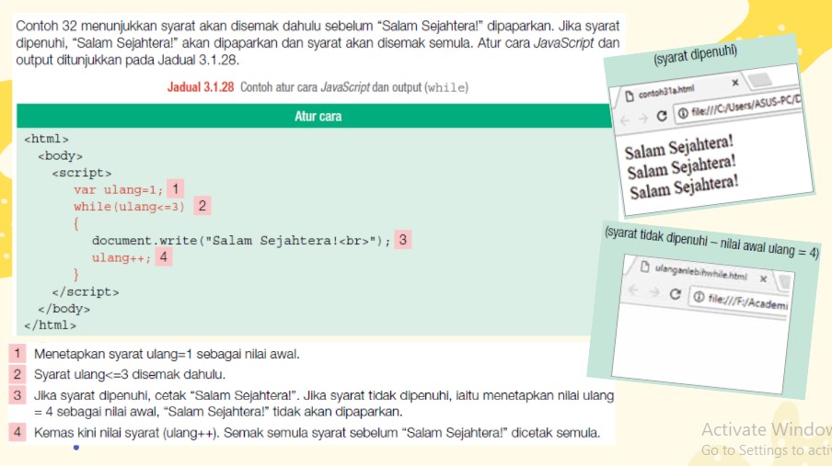Click the closing '</html>' tag line

pyautogui.click(x=50, y=325)
